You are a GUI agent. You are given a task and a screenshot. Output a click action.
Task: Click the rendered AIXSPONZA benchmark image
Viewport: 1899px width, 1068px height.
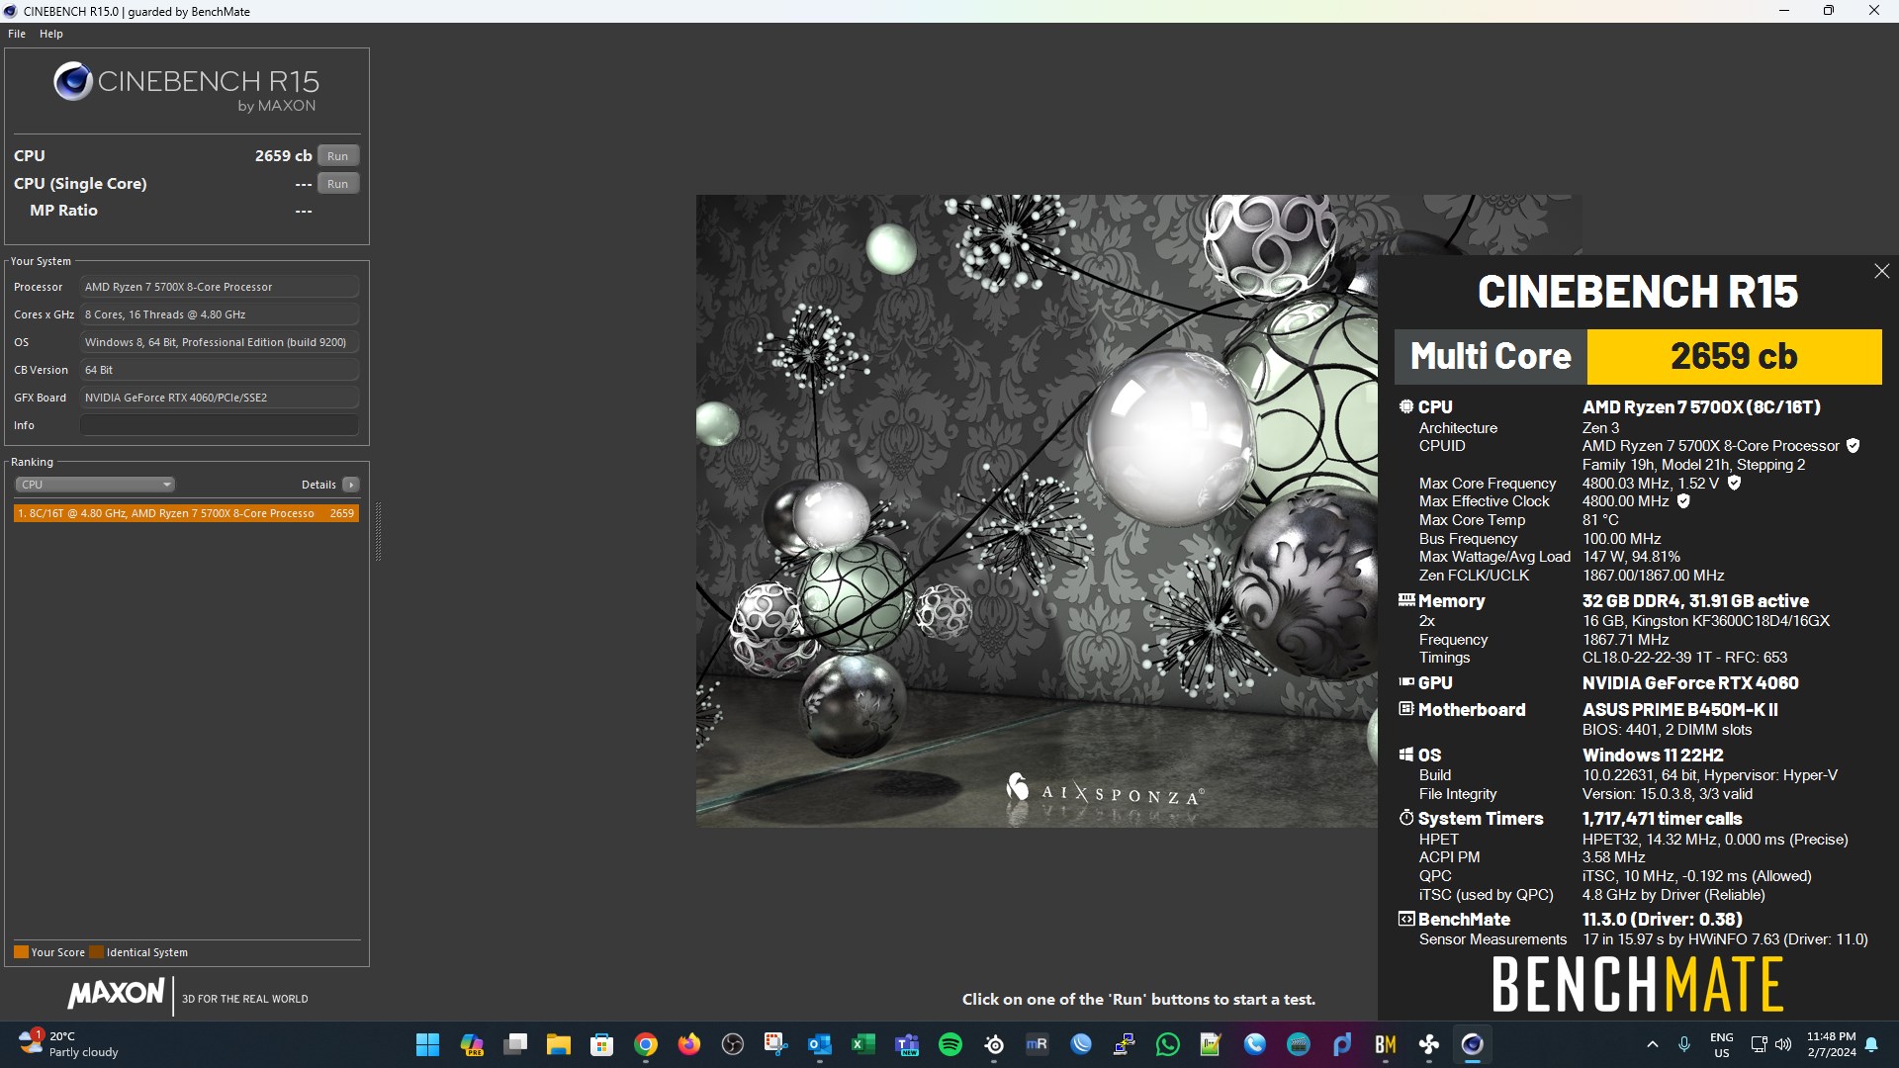(1037, 510)
